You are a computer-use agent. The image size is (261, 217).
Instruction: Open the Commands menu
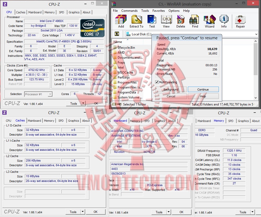pos(129,11)
